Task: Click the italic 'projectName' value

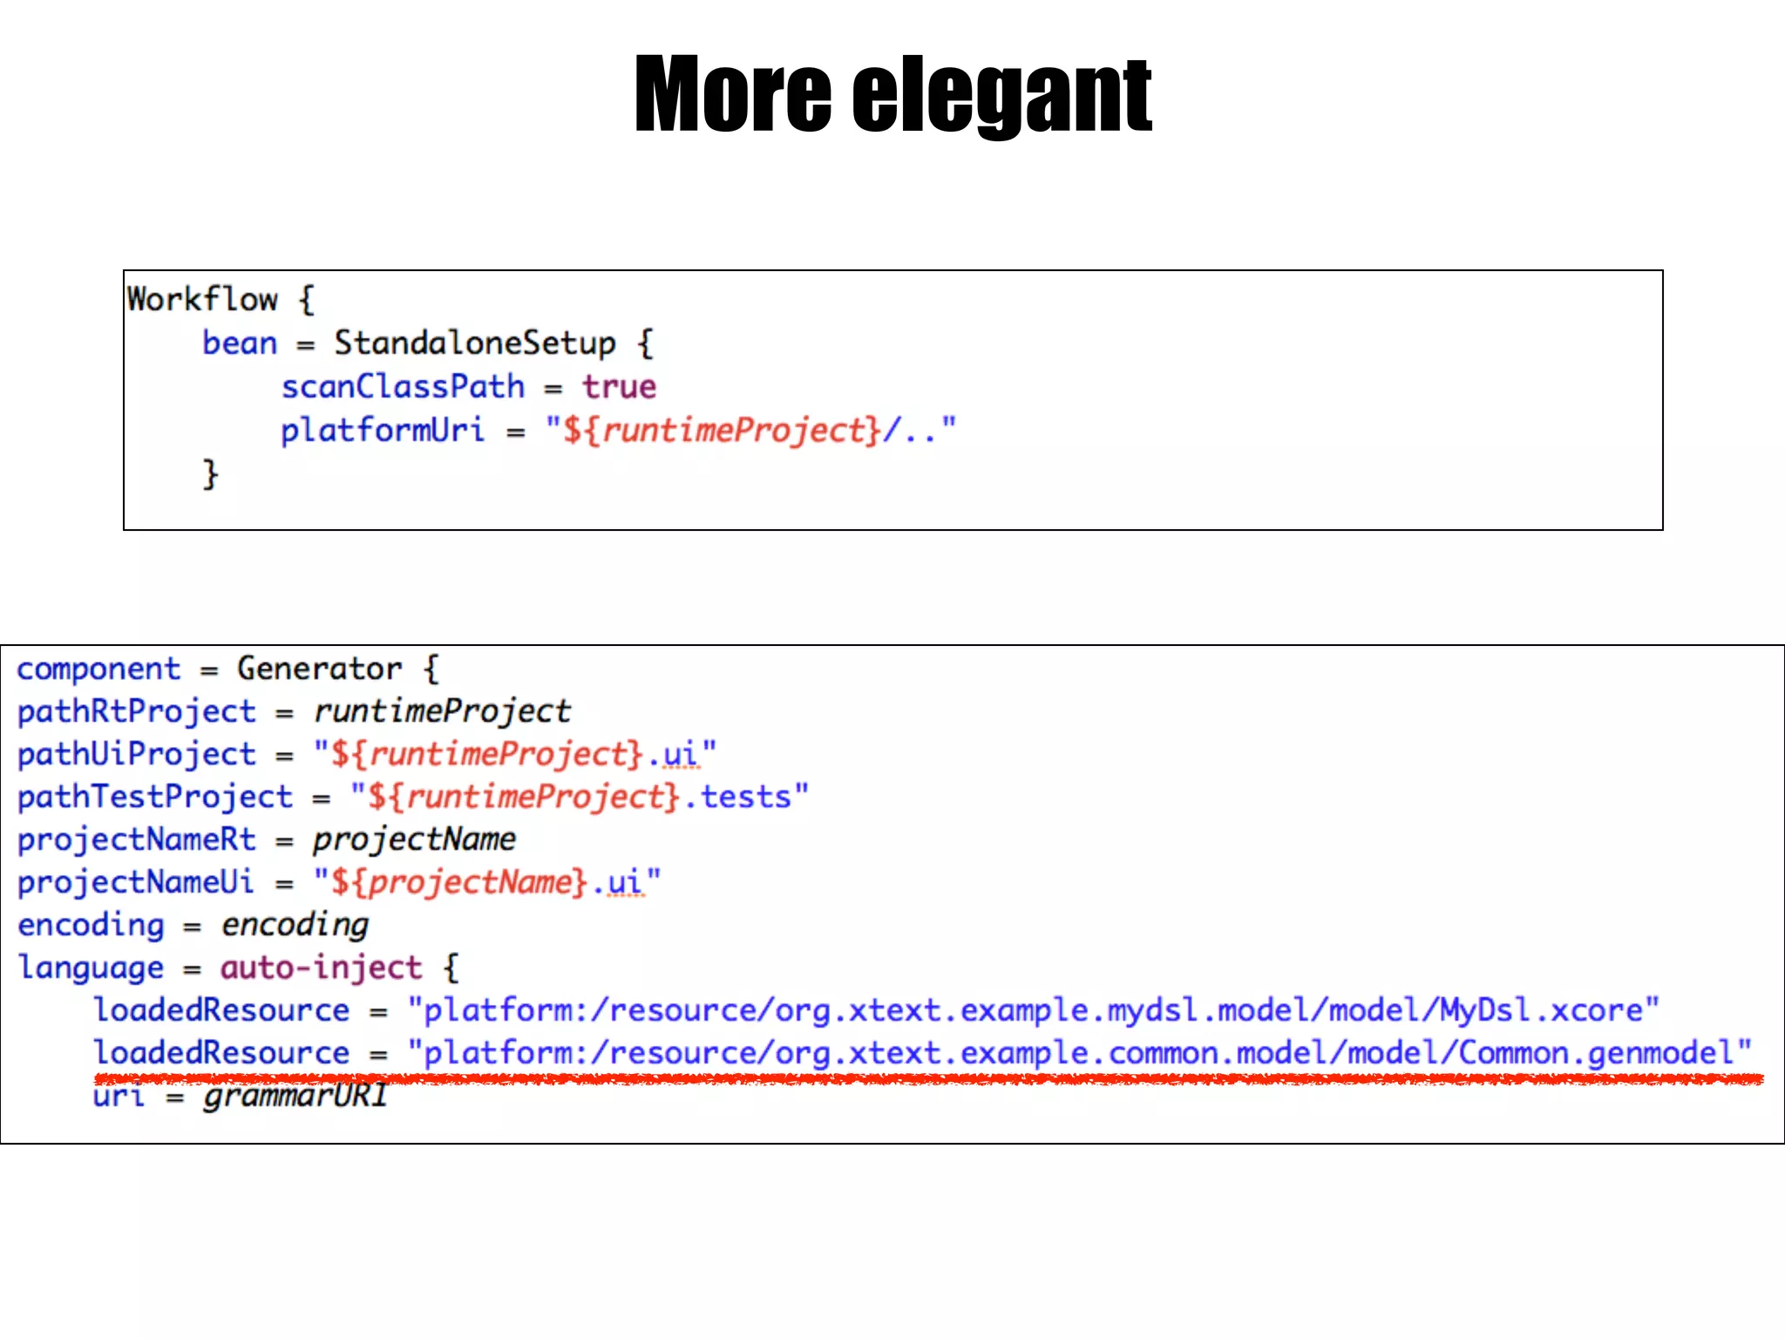Action: click(x=414, y=839)
